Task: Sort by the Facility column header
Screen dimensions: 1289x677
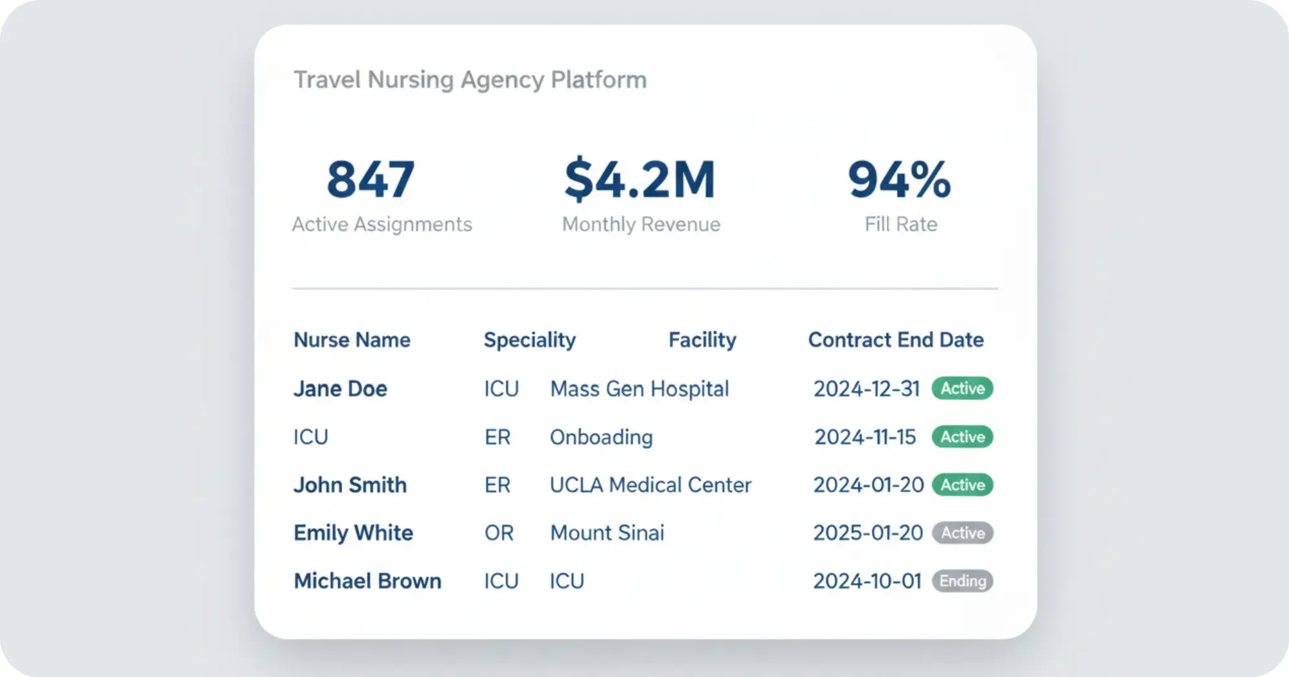Action: pyautogui.click(x=702, y=340)
